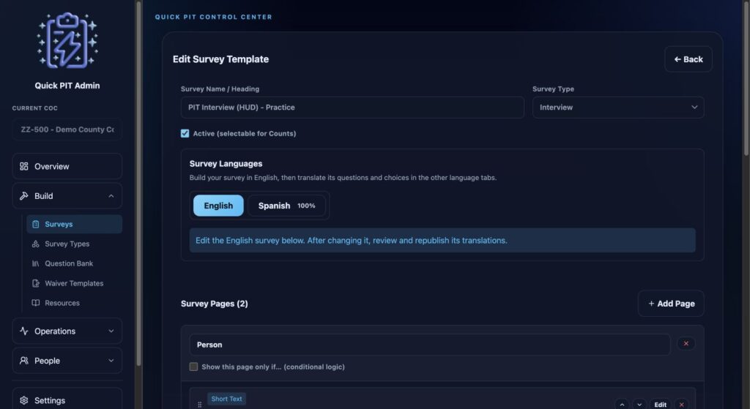Click the Quick PIT Control Center header text
This screenshot has width=750, height=409.
pyautogui.click(x=213, y=17)
